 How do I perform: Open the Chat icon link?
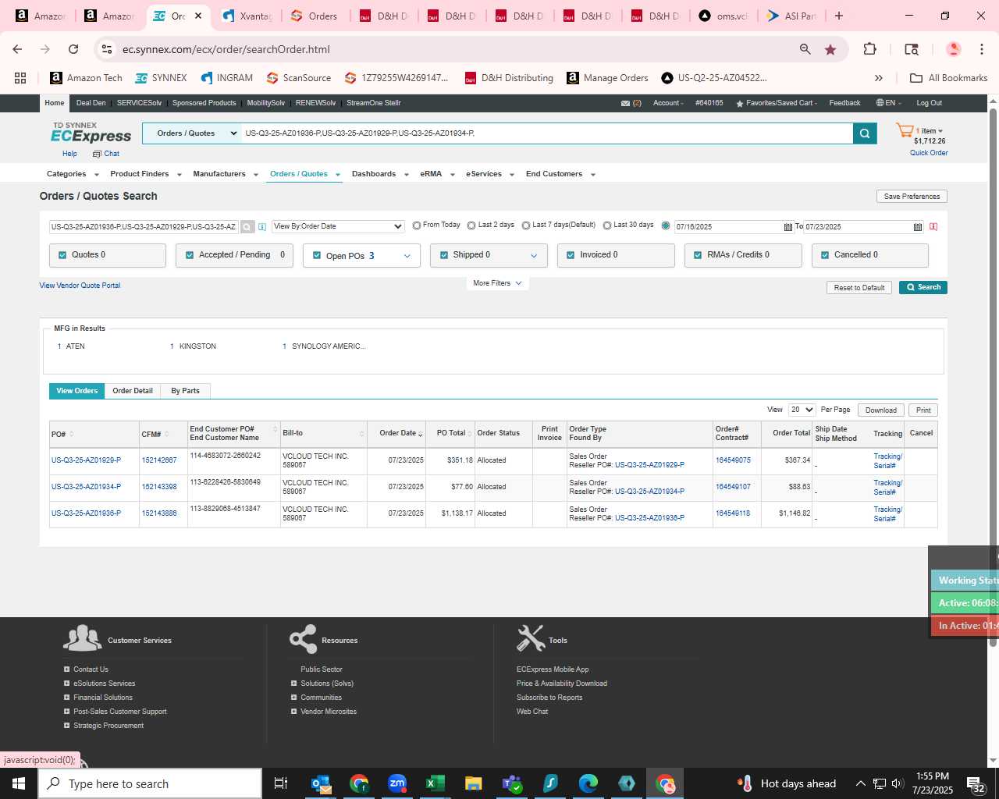point(106,154)
